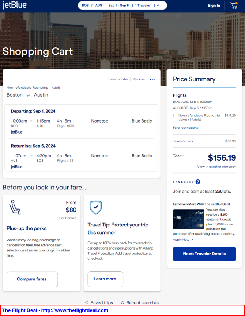Open the TrueBlue help question mark icon
Viewport: 245px width, 316px height.
click(x=198, y=182)
